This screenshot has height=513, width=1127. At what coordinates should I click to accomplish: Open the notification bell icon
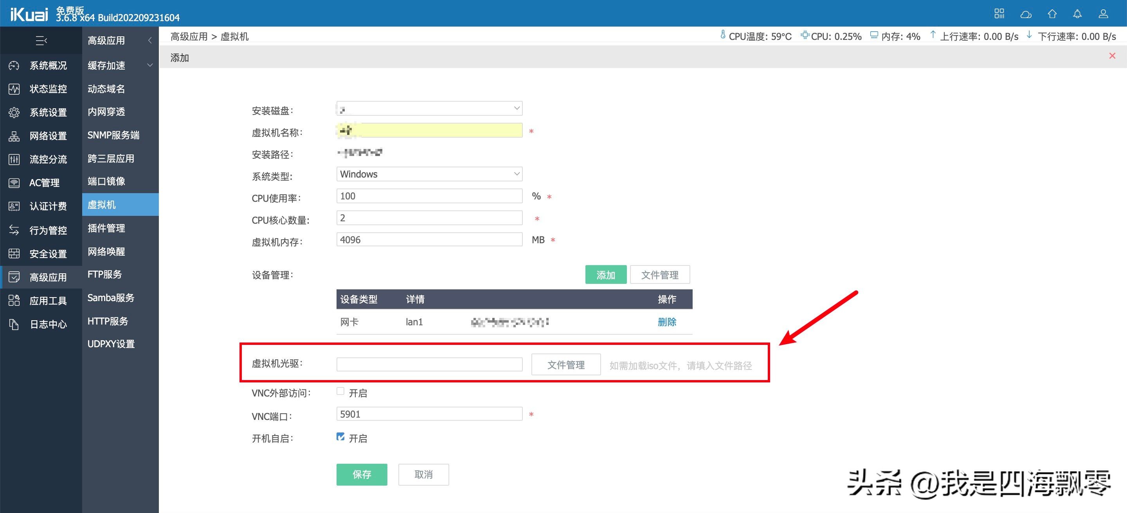point(1078,14)
